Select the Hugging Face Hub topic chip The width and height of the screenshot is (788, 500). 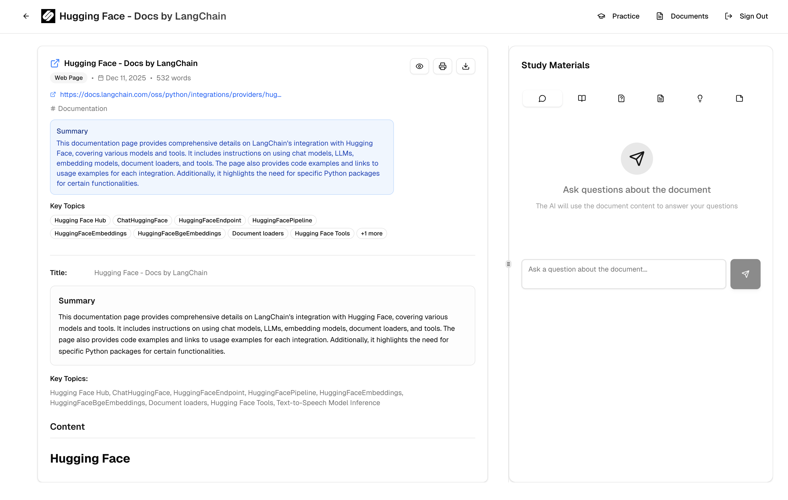click(80, 220)
